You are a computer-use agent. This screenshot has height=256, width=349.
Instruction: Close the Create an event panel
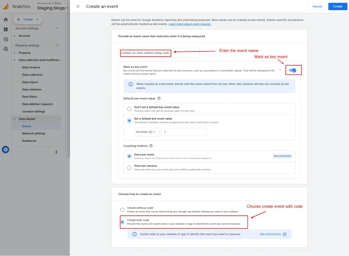pyautogui.click(x=78, y=6)
